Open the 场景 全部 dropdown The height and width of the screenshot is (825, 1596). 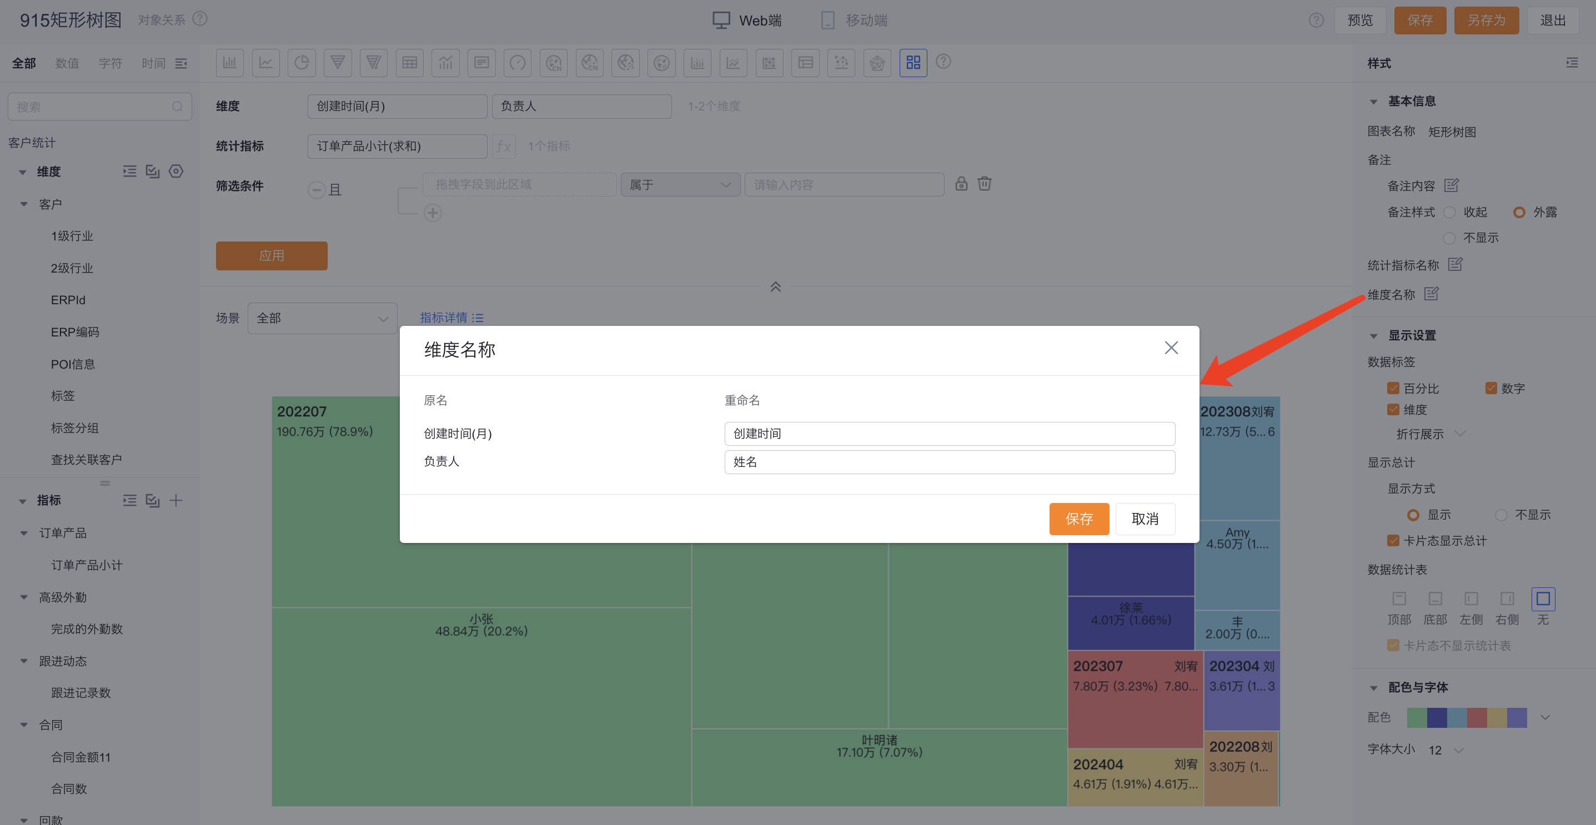coord(322,318)
